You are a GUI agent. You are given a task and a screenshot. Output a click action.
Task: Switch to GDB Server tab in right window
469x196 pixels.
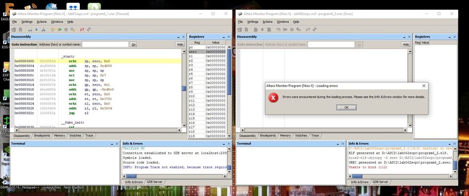pos(380,182)
